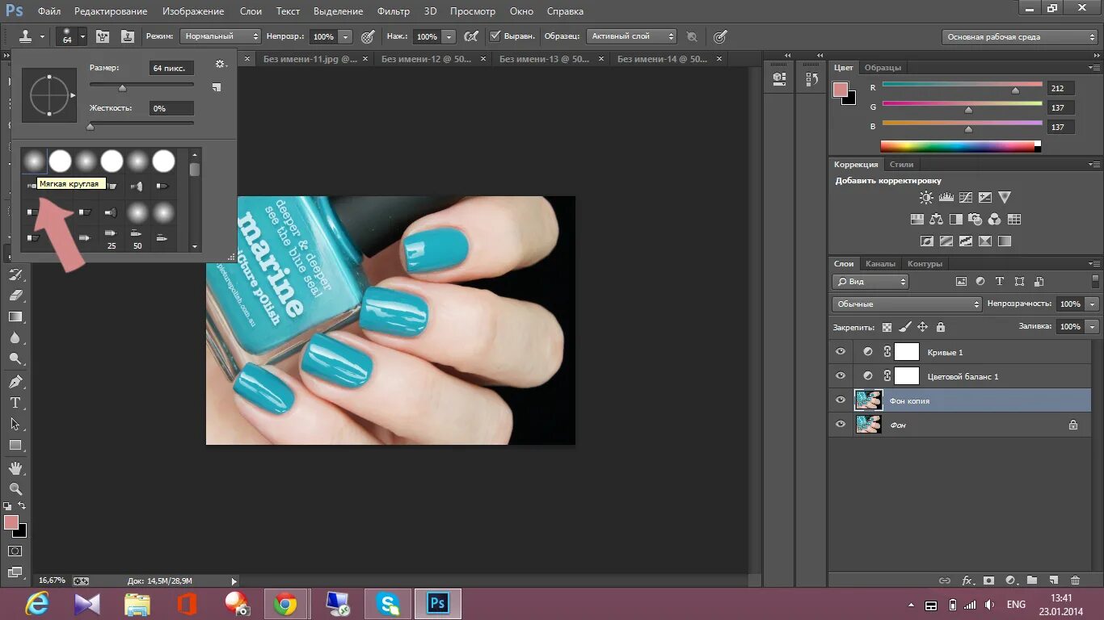The height and width of the screenshot is (620, 1104).
Task: Select the Path Selection tool
Action: [x=15, y=423]
